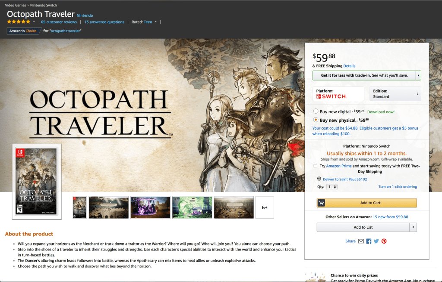The image size is (442, 282).
Task: Open the 6+ more images tile
Action: (265, 208)
